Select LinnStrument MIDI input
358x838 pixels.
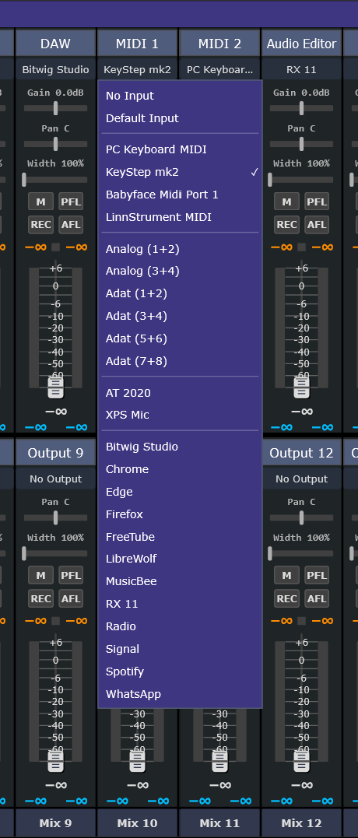(180, 217)
